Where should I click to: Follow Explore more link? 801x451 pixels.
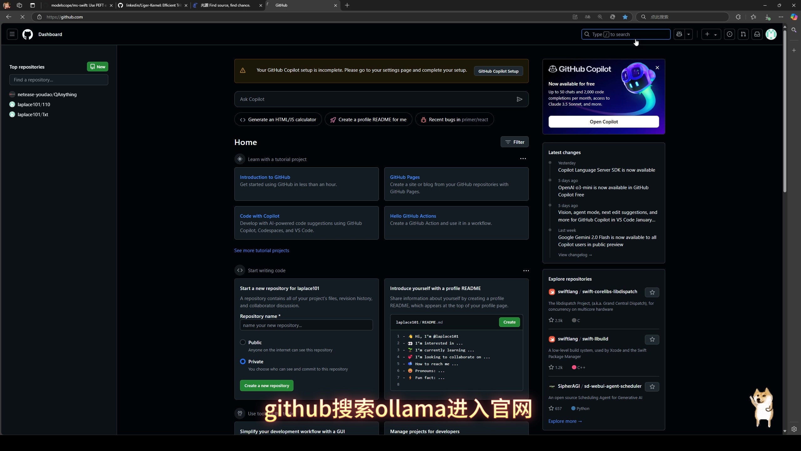(565, 421)
